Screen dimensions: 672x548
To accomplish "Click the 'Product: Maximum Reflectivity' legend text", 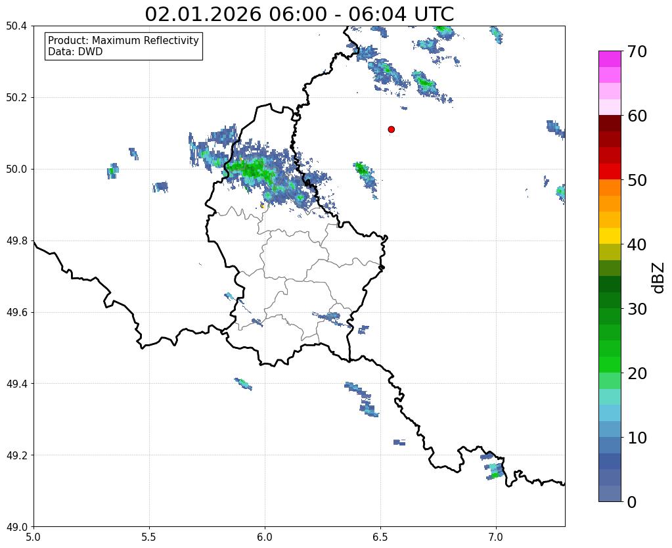I will [123, 40].
